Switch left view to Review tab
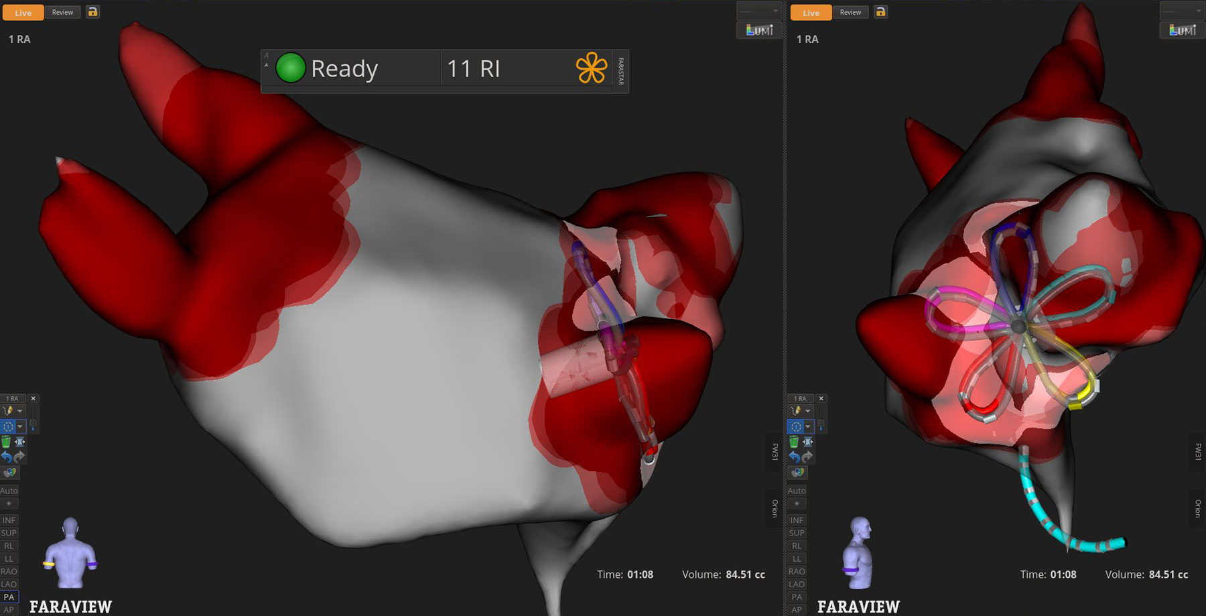 click(x=62, y=12)
